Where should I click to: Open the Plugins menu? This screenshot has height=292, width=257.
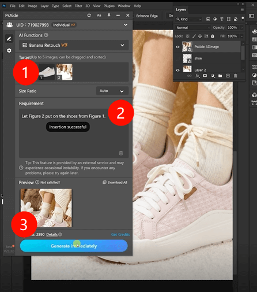point(109,6)
